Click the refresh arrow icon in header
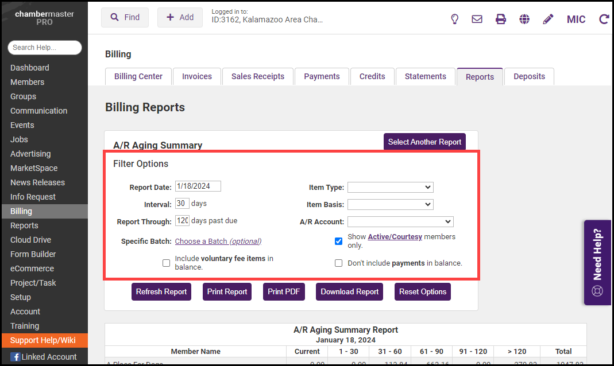The width and height of the screenshot is (614, 366). coord(604,19)
